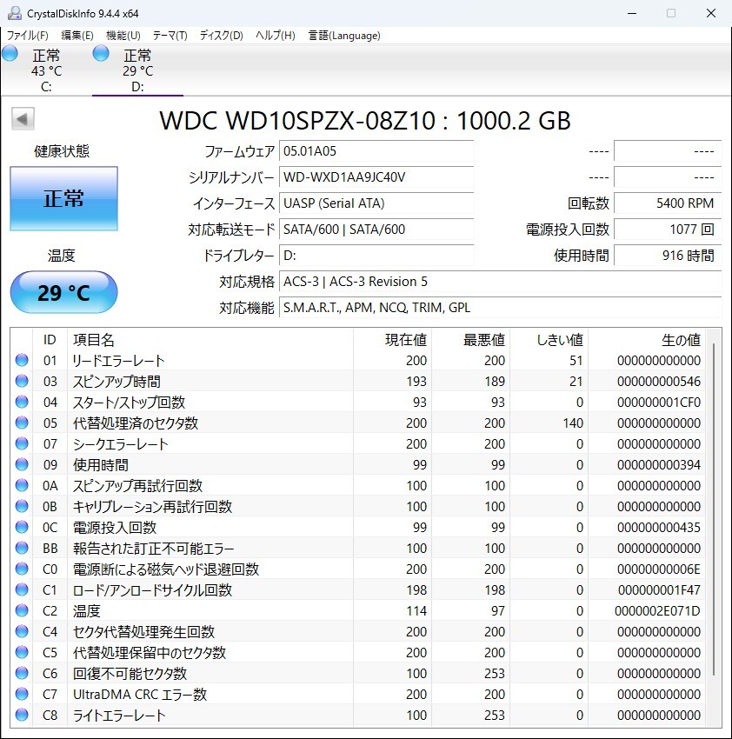Click the ID column header
Screen dimensions: 732x739
(50, 339)
